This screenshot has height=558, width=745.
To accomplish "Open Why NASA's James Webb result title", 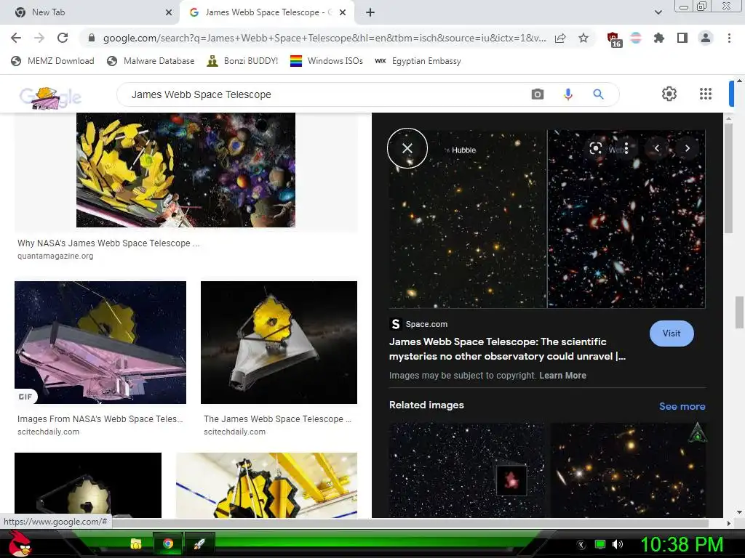I will [108, 243].
